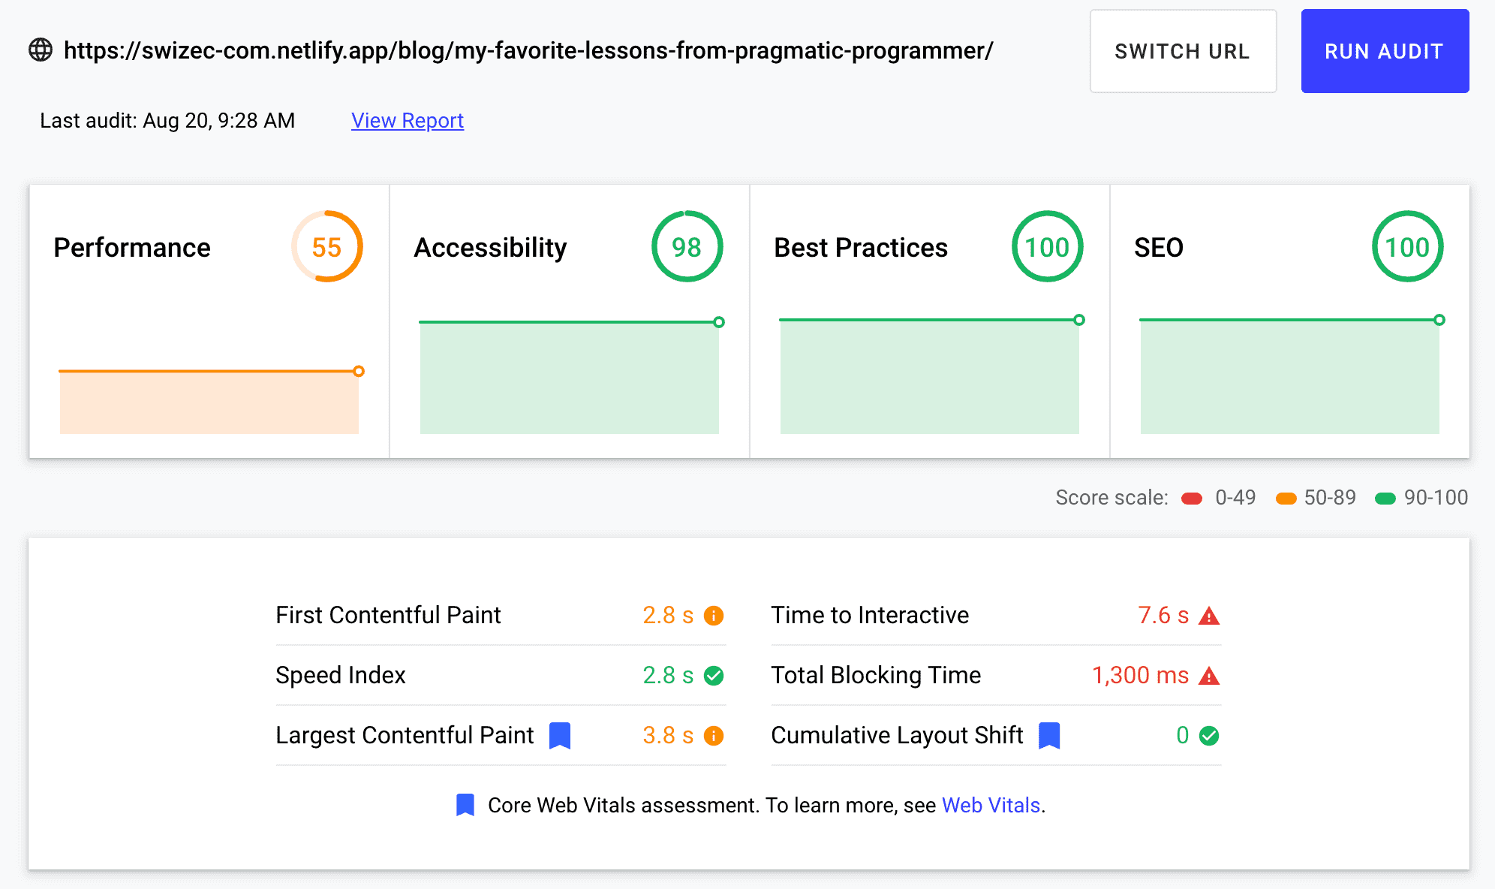Viewport: 1495px width, 889px height.
Task: Click the SEO score gauge showing 100
Action: coord(1407,247)
